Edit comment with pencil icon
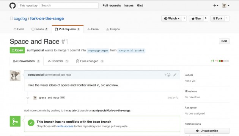 pyautogui.click(x=175, y=75)
